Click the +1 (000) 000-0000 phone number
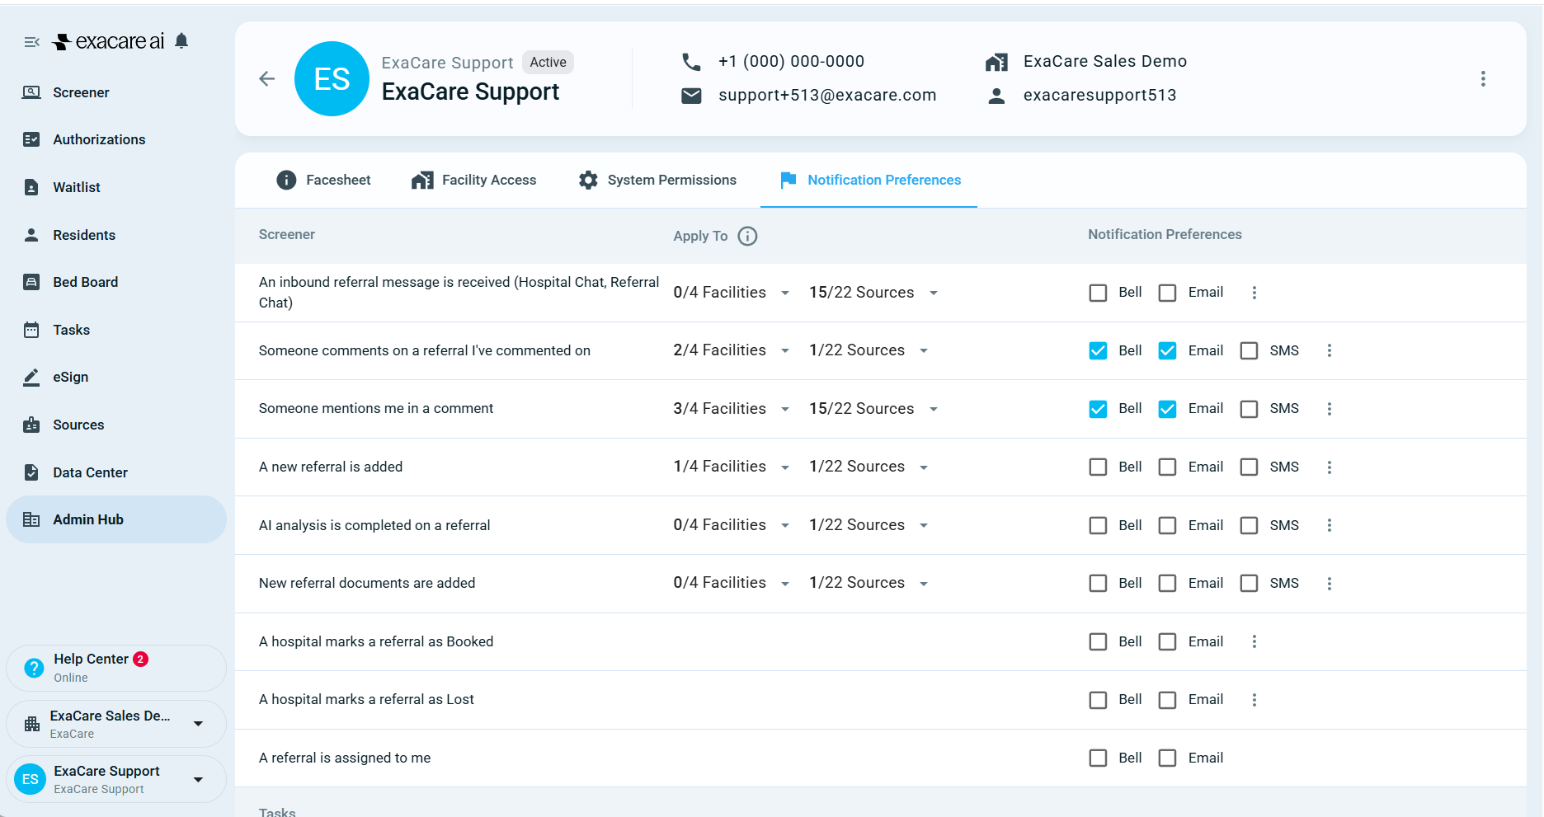Viewport: 1544px width, 817px height. tap(791, 62)
